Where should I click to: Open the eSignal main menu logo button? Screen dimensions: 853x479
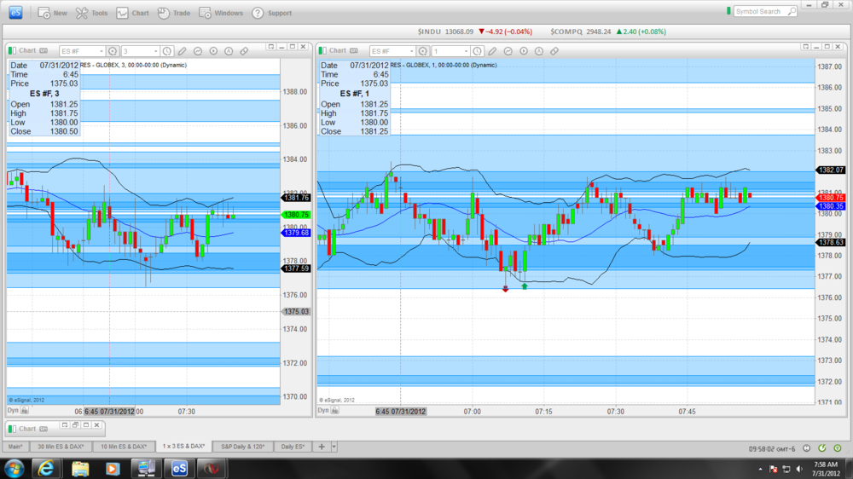coord(15,13)
